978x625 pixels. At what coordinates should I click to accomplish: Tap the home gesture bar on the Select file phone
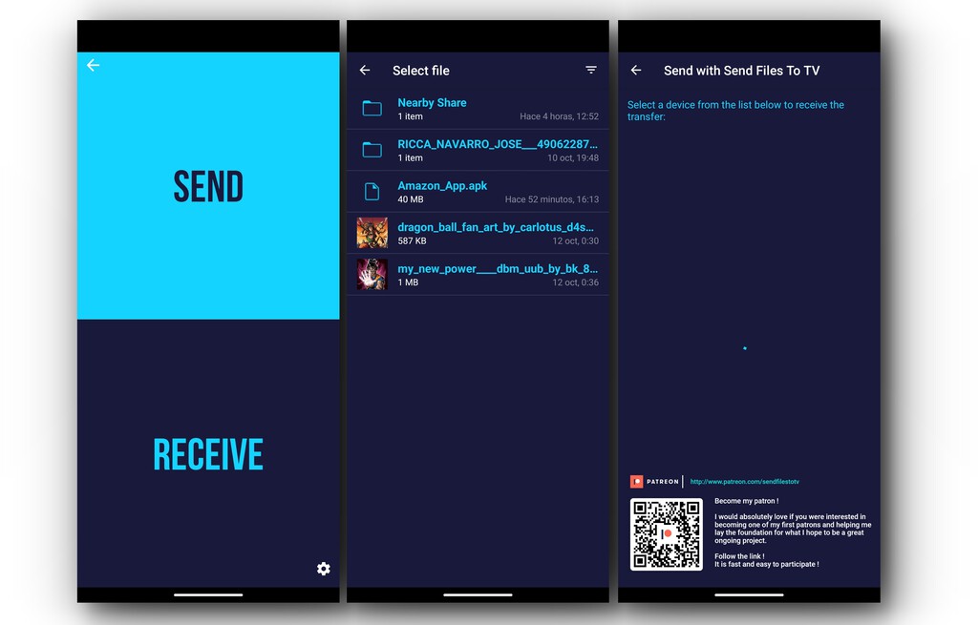point(478,594)
